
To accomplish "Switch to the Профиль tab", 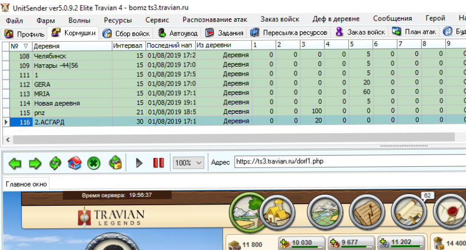I will click(x=25, y=34).
